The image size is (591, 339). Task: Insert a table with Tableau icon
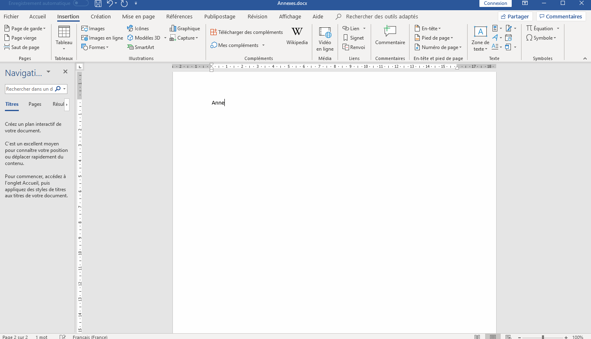point(64,33)
